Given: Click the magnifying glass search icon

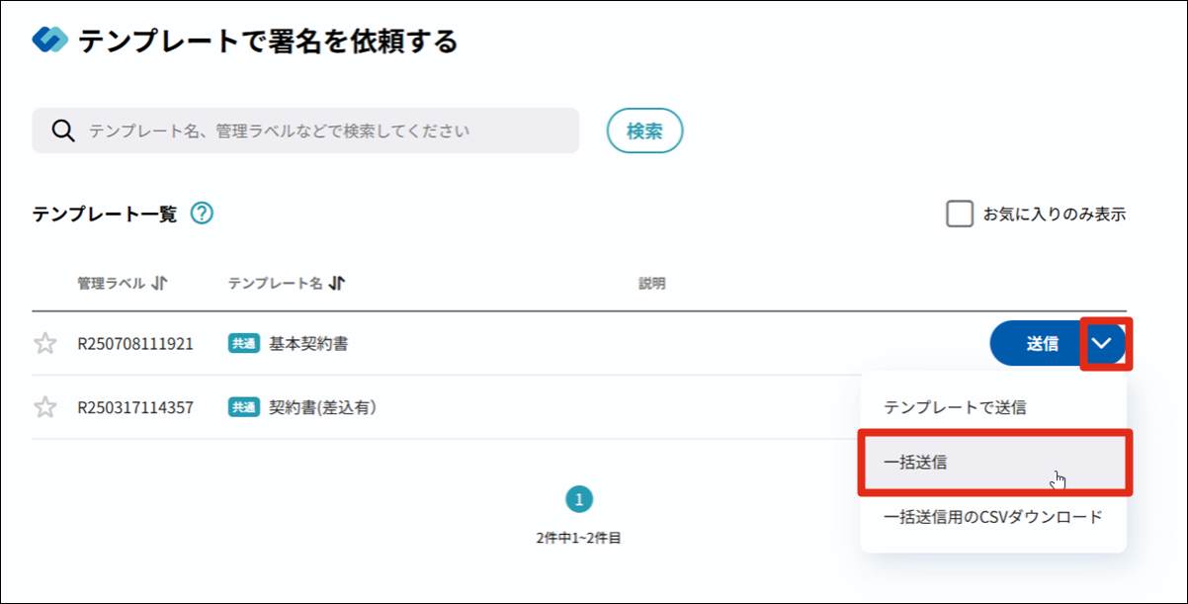Looking at the screenshot, I should [x=63, y=130].
